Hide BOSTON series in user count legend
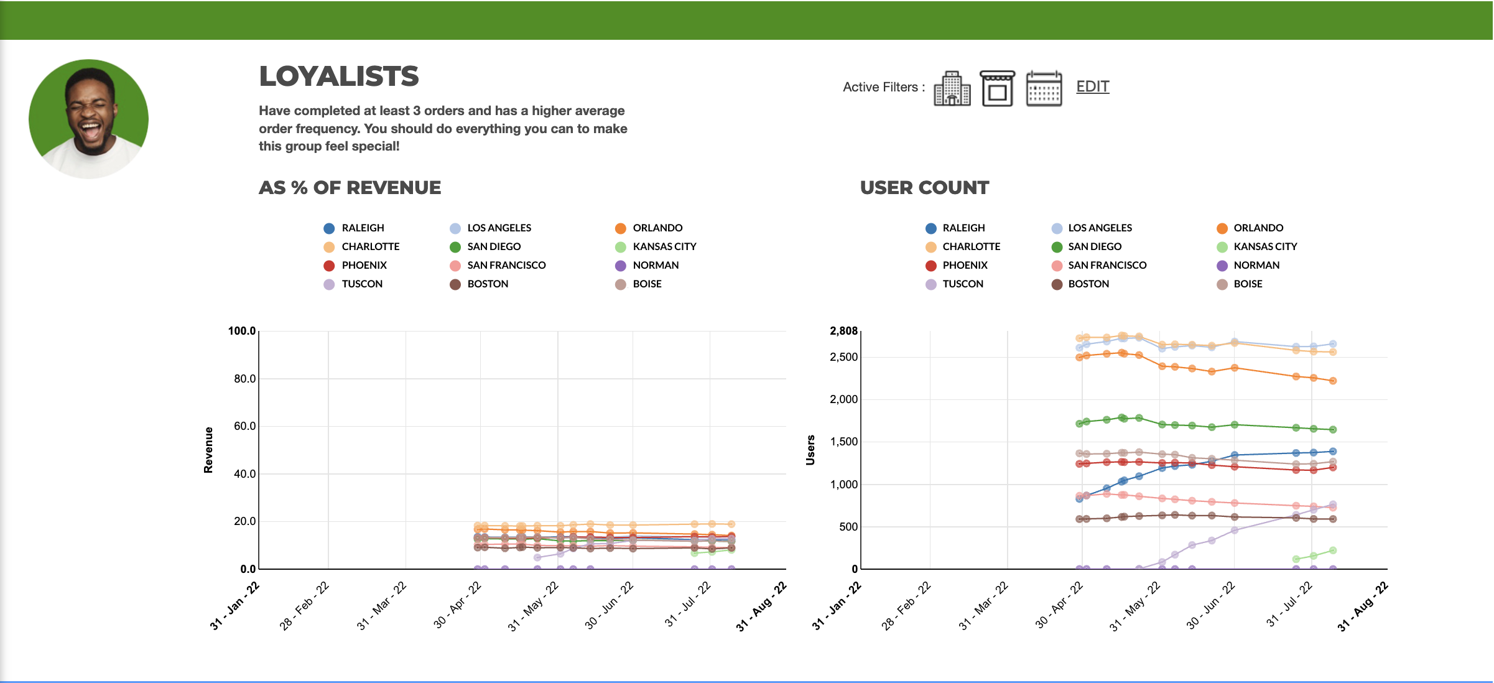This screenshot has height=683, width=1494. tap(1088, 284)
